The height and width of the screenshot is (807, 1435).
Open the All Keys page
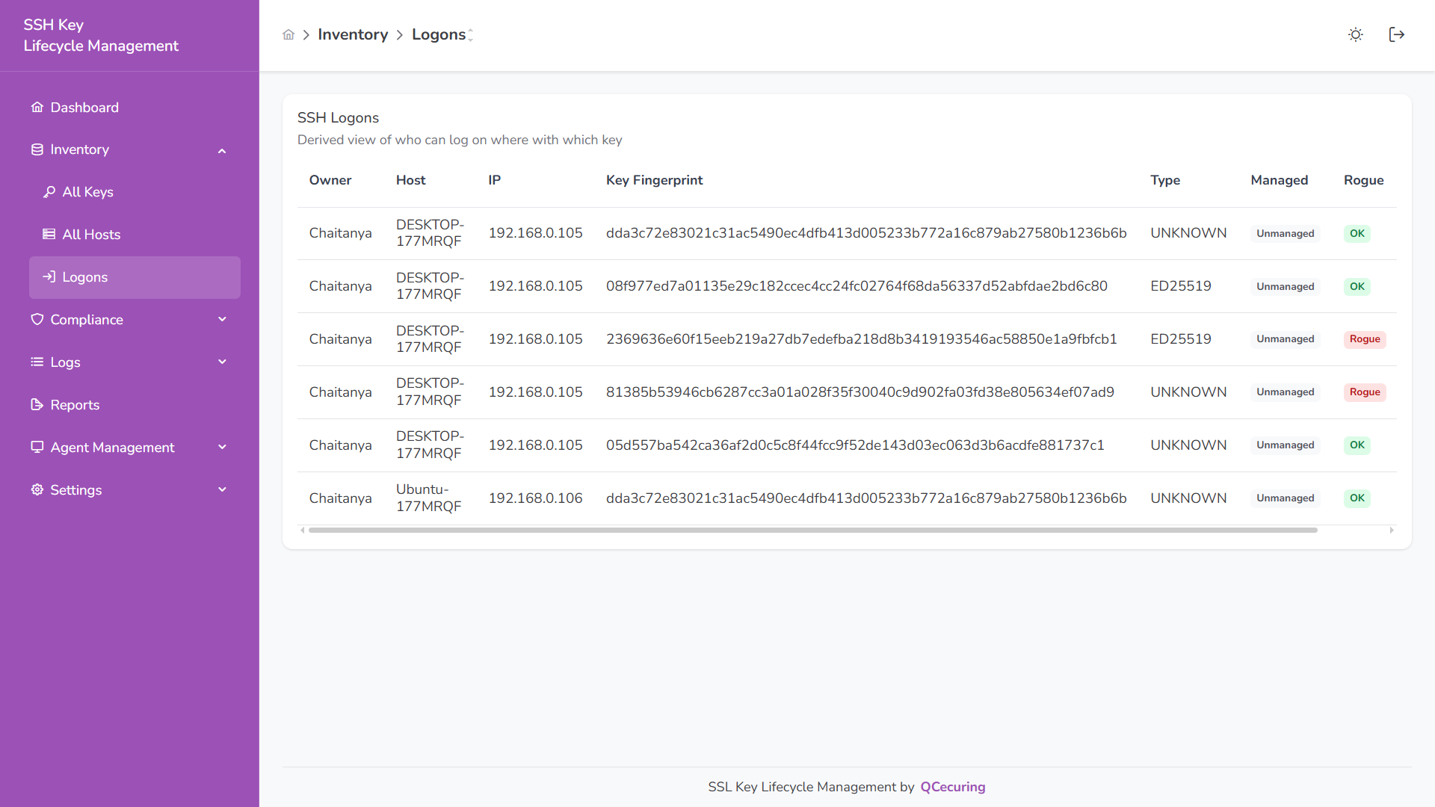[87, 191]
